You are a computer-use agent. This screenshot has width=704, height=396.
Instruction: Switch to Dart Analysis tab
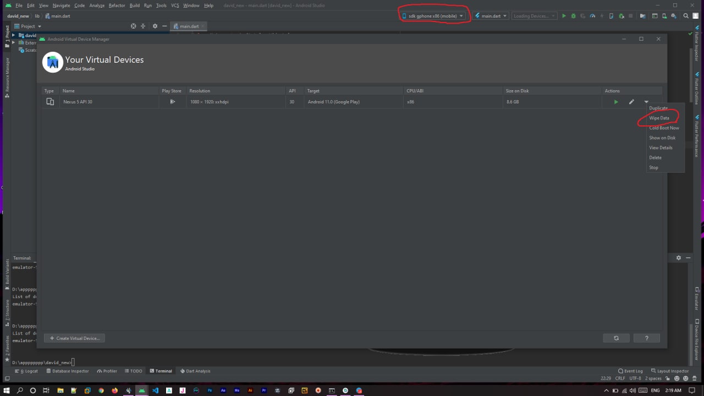click(x=195, y=371)
